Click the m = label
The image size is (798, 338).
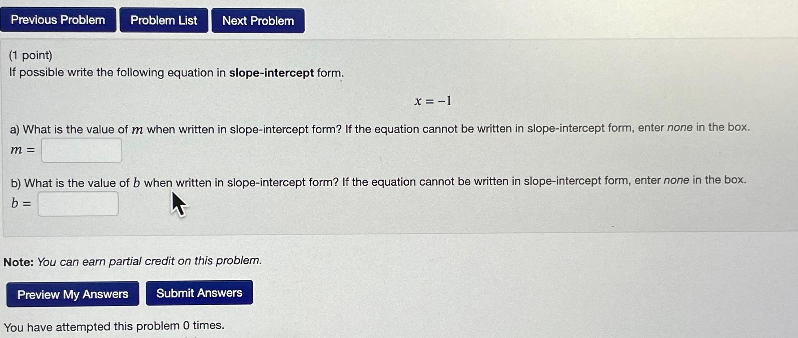coord(22,149)
